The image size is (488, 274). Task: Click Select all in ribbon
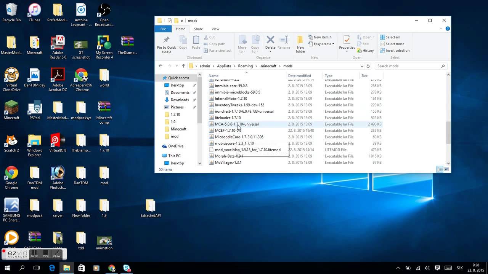(x=390, y=37)
